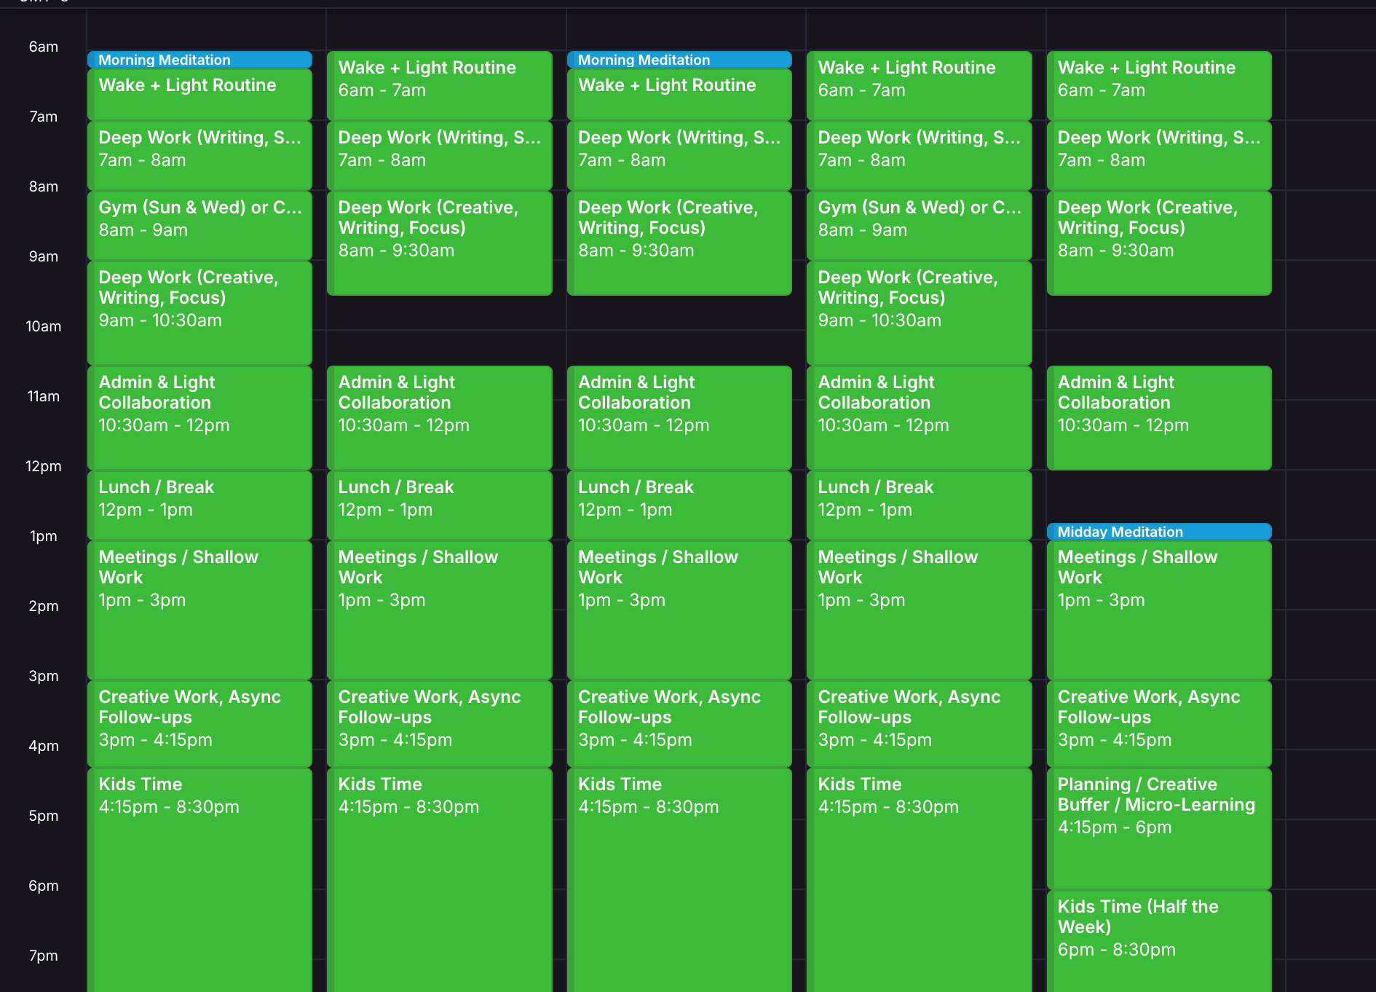Click the 4pm time label
Viewport: 1376px width, 992px height.
click(x=44, y=746)
